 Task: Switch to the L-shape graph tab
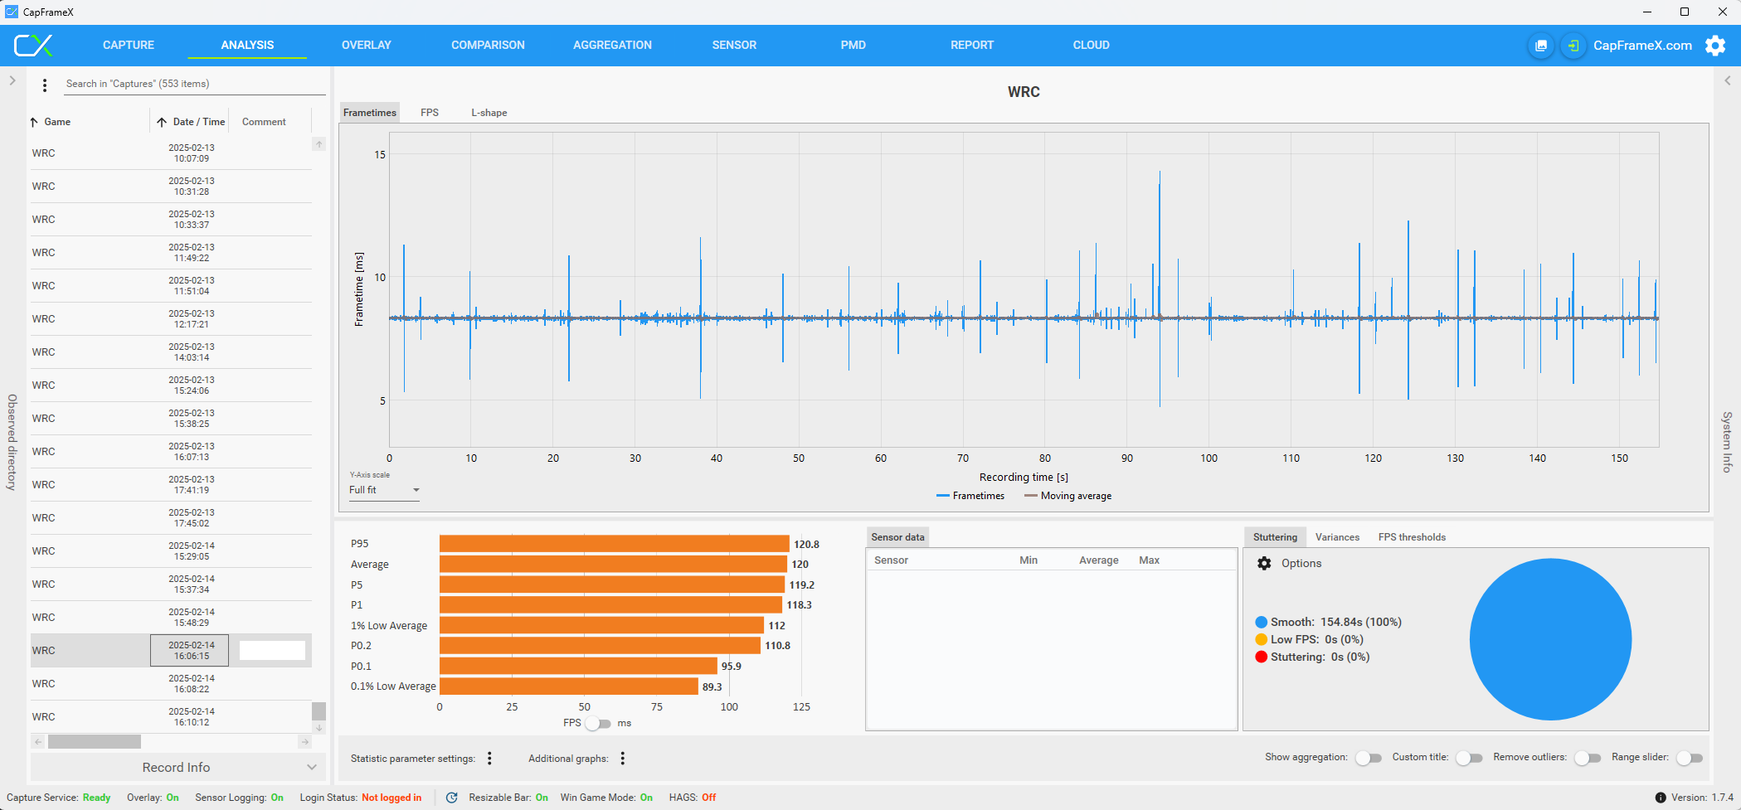pos(489,113)
